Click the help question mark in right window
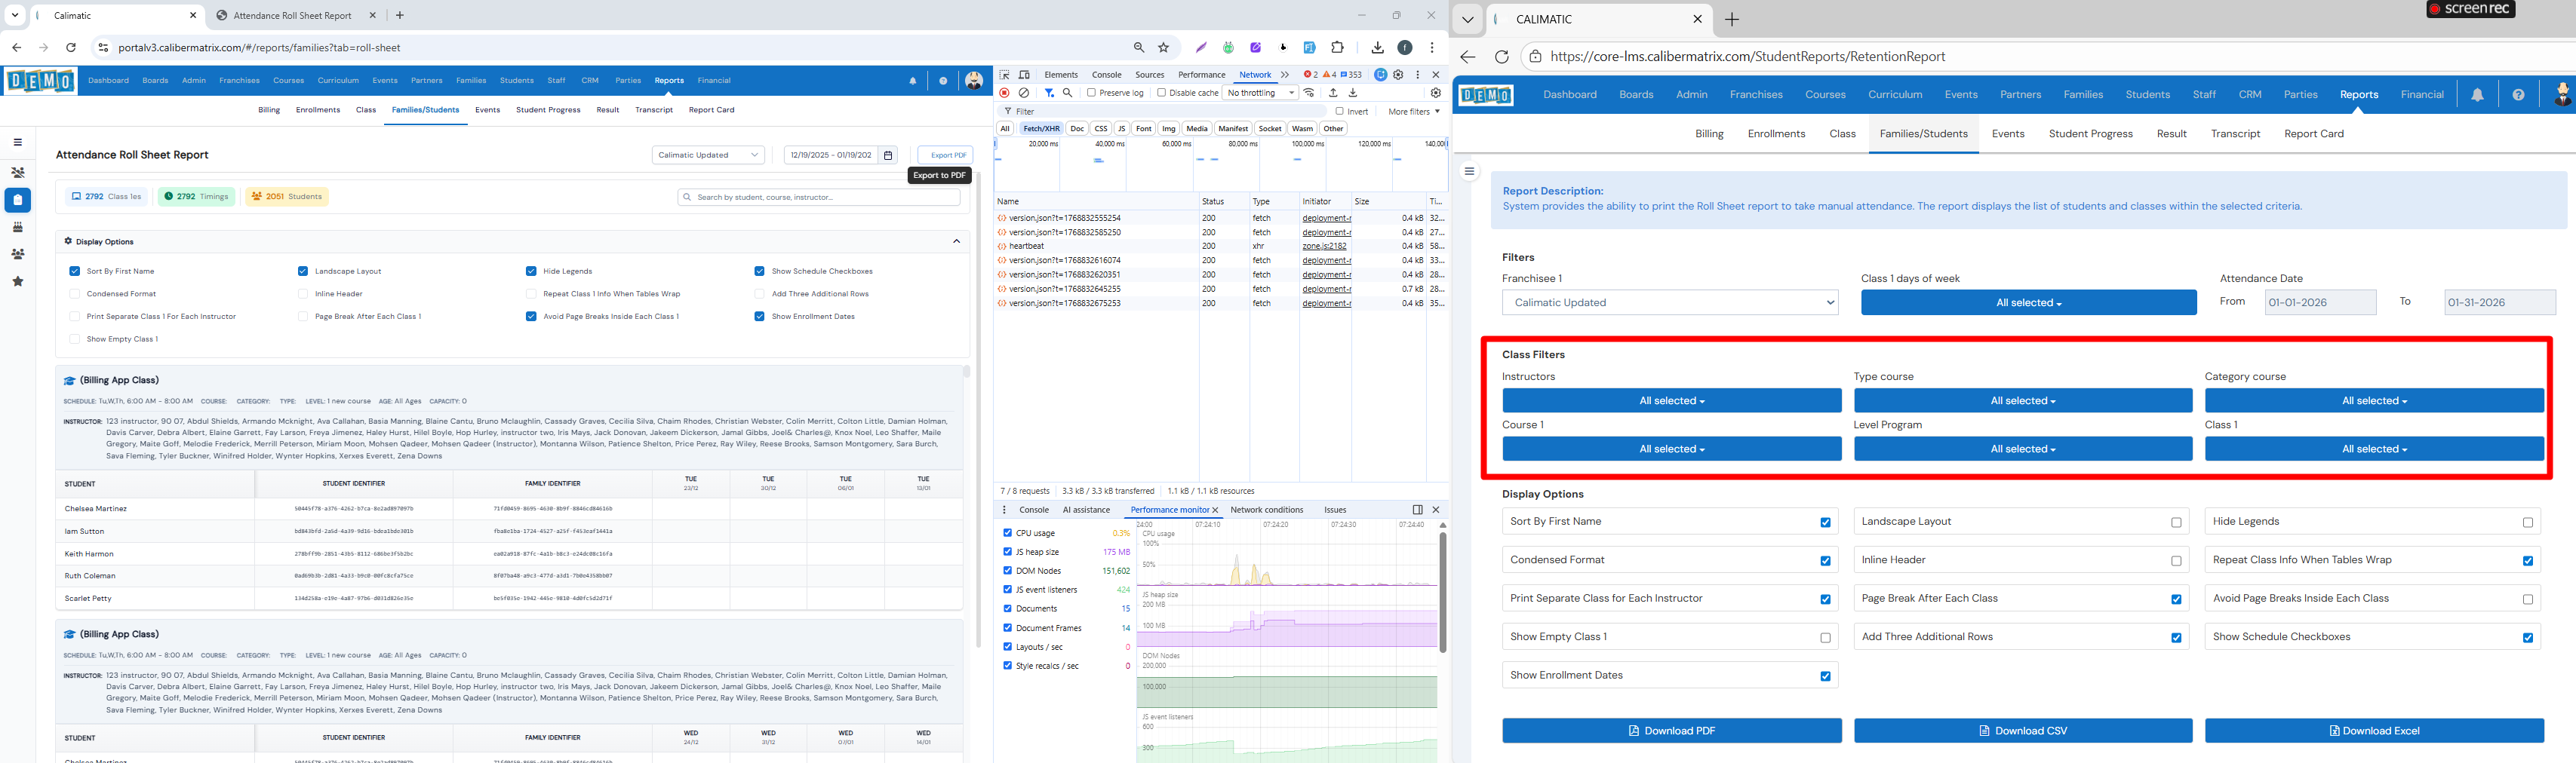The image size is (2576, 763). tap(2518, 95)
